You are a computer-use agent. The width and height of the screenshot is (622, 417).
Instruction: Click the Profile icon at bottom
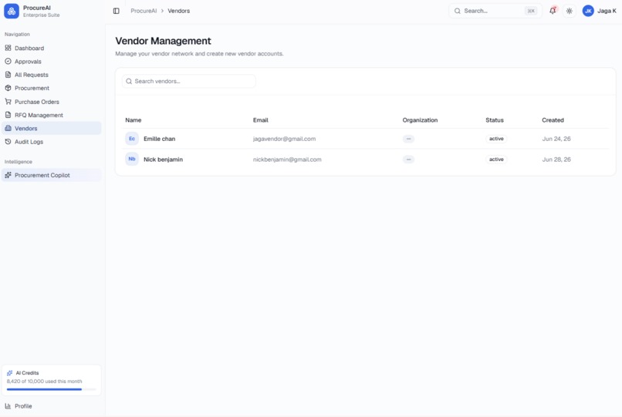(8, 406)
